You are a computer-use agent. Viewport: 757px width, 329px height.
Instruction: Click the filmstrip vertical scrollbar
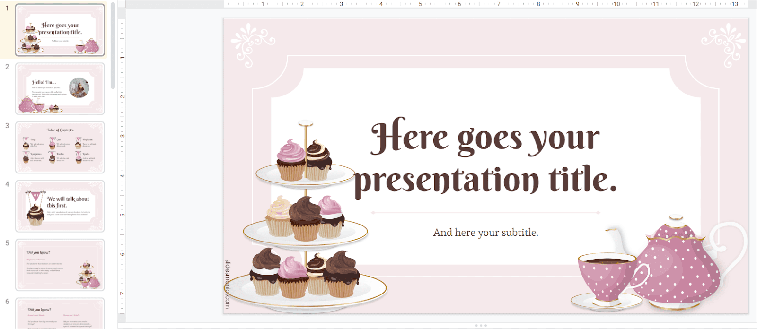(113, 45)
